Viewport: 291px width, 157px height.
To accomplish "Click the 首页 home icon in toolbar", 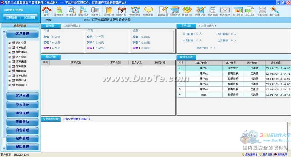I will [x=46, y=12].
